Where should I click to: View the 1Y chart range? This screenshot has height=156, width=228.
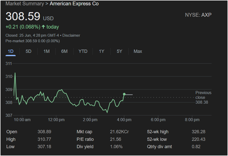click(x=102, y=51)
